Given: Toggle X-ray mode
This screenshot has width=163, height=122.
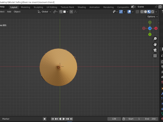Looking at the screenshot, I should pyautogui.click(x=137, y=12).
